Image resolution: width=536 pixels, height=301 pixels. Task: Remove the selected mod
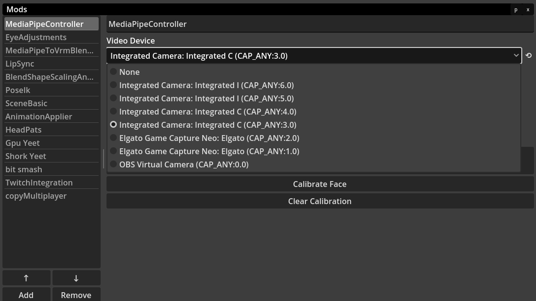point(76,295)
